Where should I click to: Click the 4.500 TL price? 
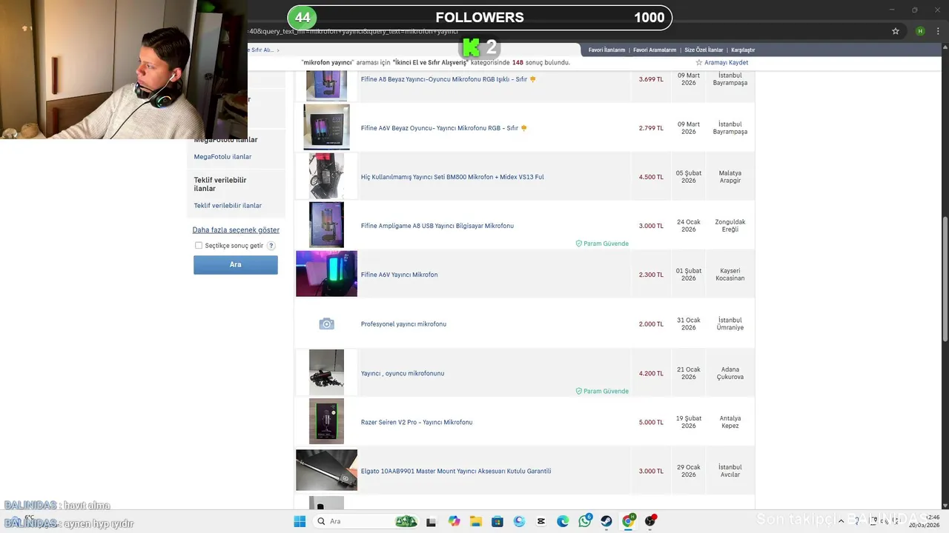pyautogui.click(x=651, y=177)
